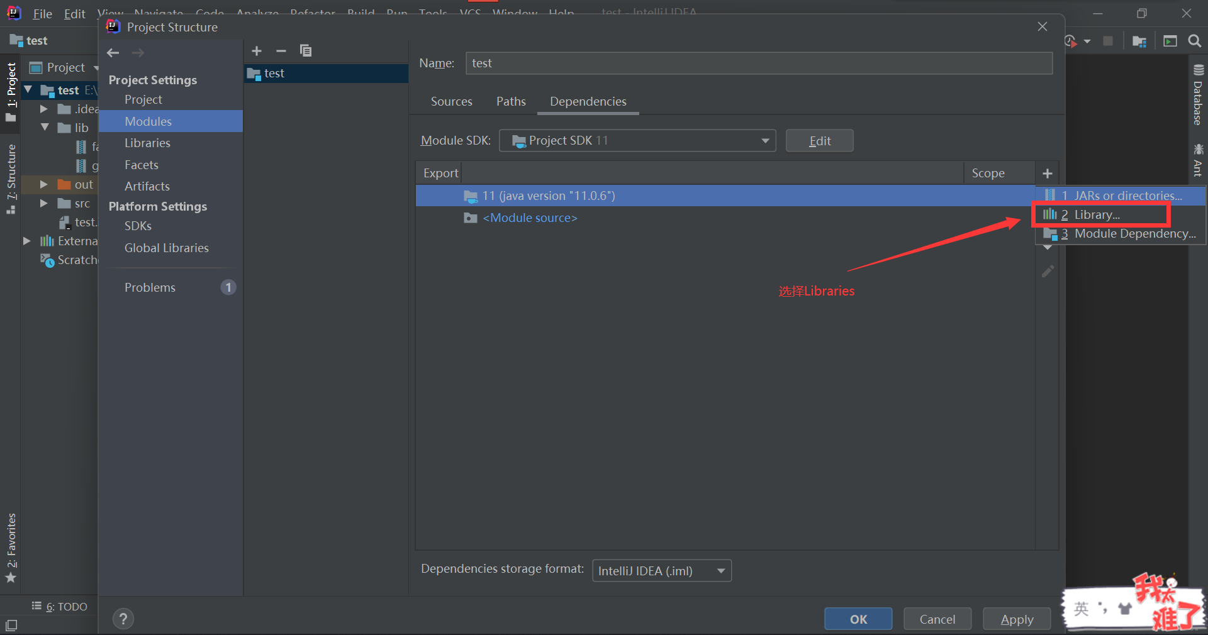Viewport: 1208px width, 635px height.
Task: Select Scratches node in project tree
Action: tap(69, 260)
